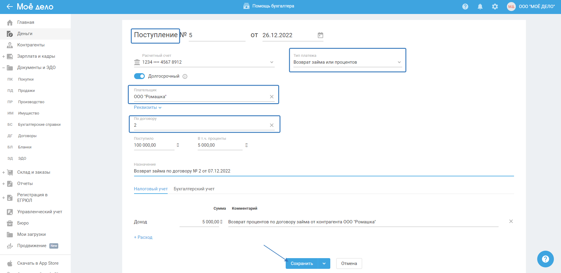The height and width of the screenshot is (273, 561).
Task: Open Контрагенты in the sidebar
Action: (x=31, y=45)
